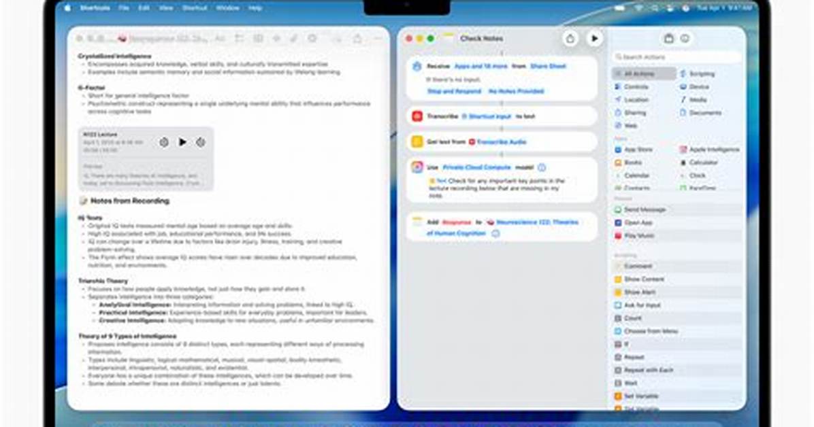The width and height of the screenshot is (814, 427).
Task: Open the Shortcuts menu in menu bar
Action: (95, 8)
